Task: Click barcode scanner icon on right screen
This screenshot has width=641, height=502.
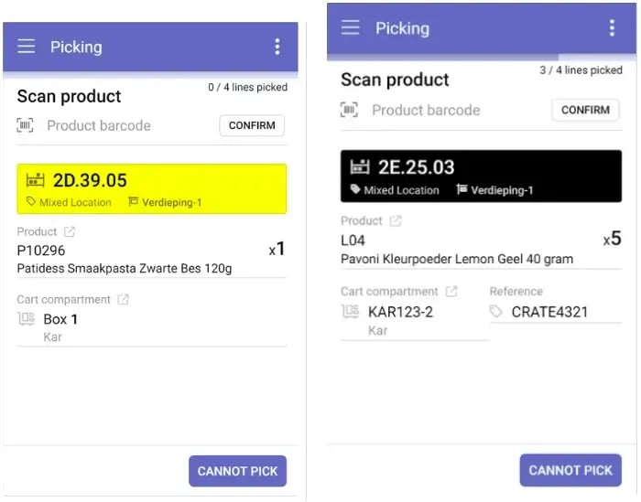Action: [349, 110]
